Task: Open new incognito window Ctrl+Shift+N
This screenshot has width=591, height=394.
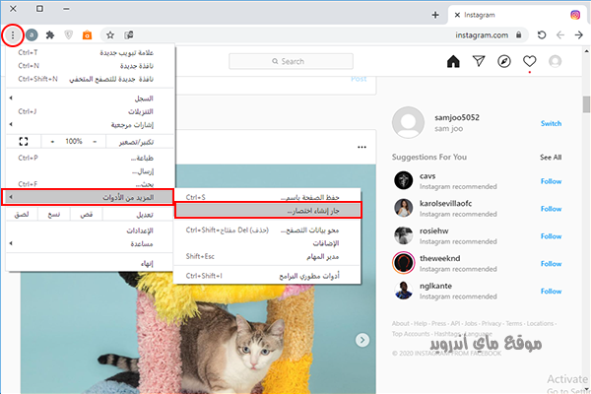Action: click(90, 79)
